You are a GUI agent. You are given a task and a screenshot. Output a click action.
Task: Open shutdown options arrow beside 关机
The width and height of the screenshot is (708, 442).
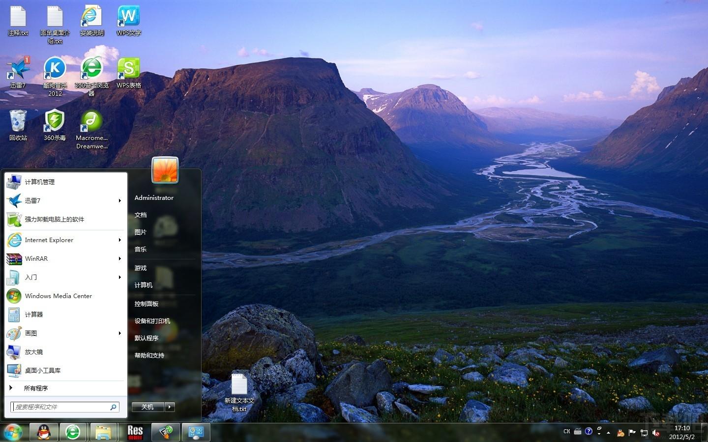(170, 407)
